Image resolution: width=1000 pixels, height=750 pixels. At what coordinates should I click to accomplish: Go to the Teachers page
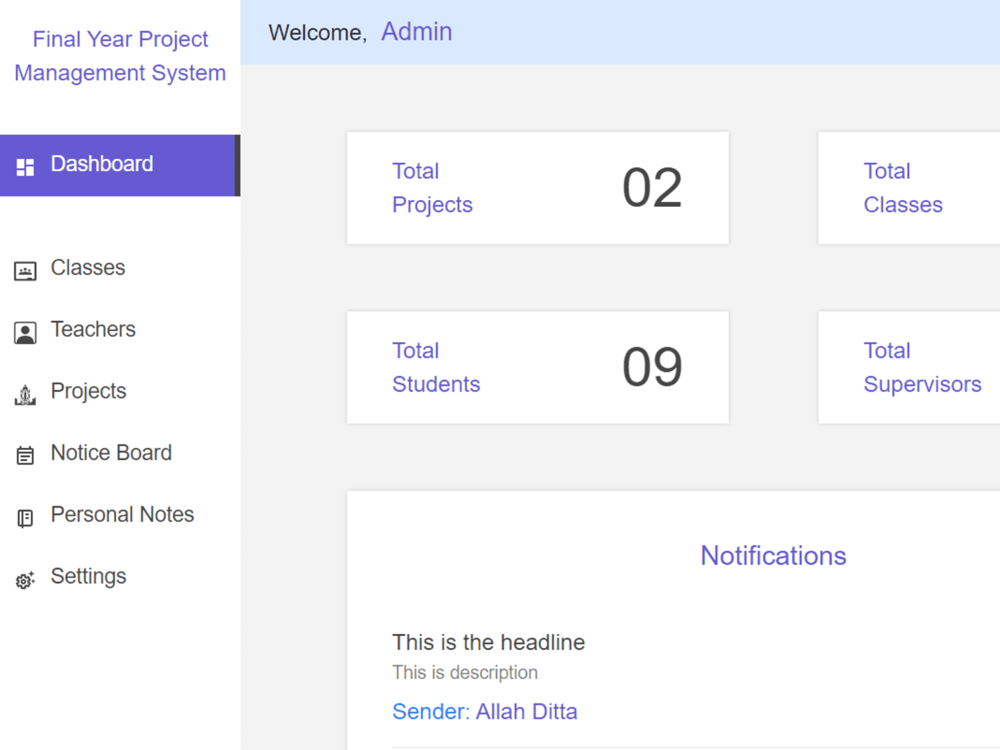120,330
